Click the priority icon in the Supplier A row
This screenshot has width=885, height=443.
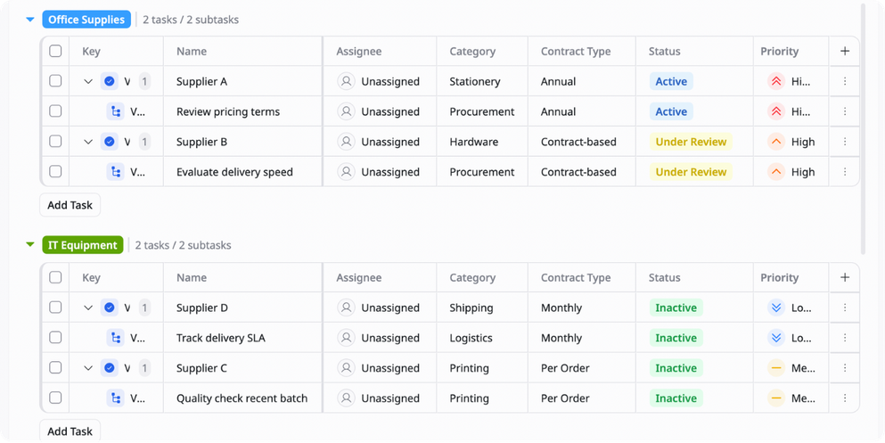[776, 81]
